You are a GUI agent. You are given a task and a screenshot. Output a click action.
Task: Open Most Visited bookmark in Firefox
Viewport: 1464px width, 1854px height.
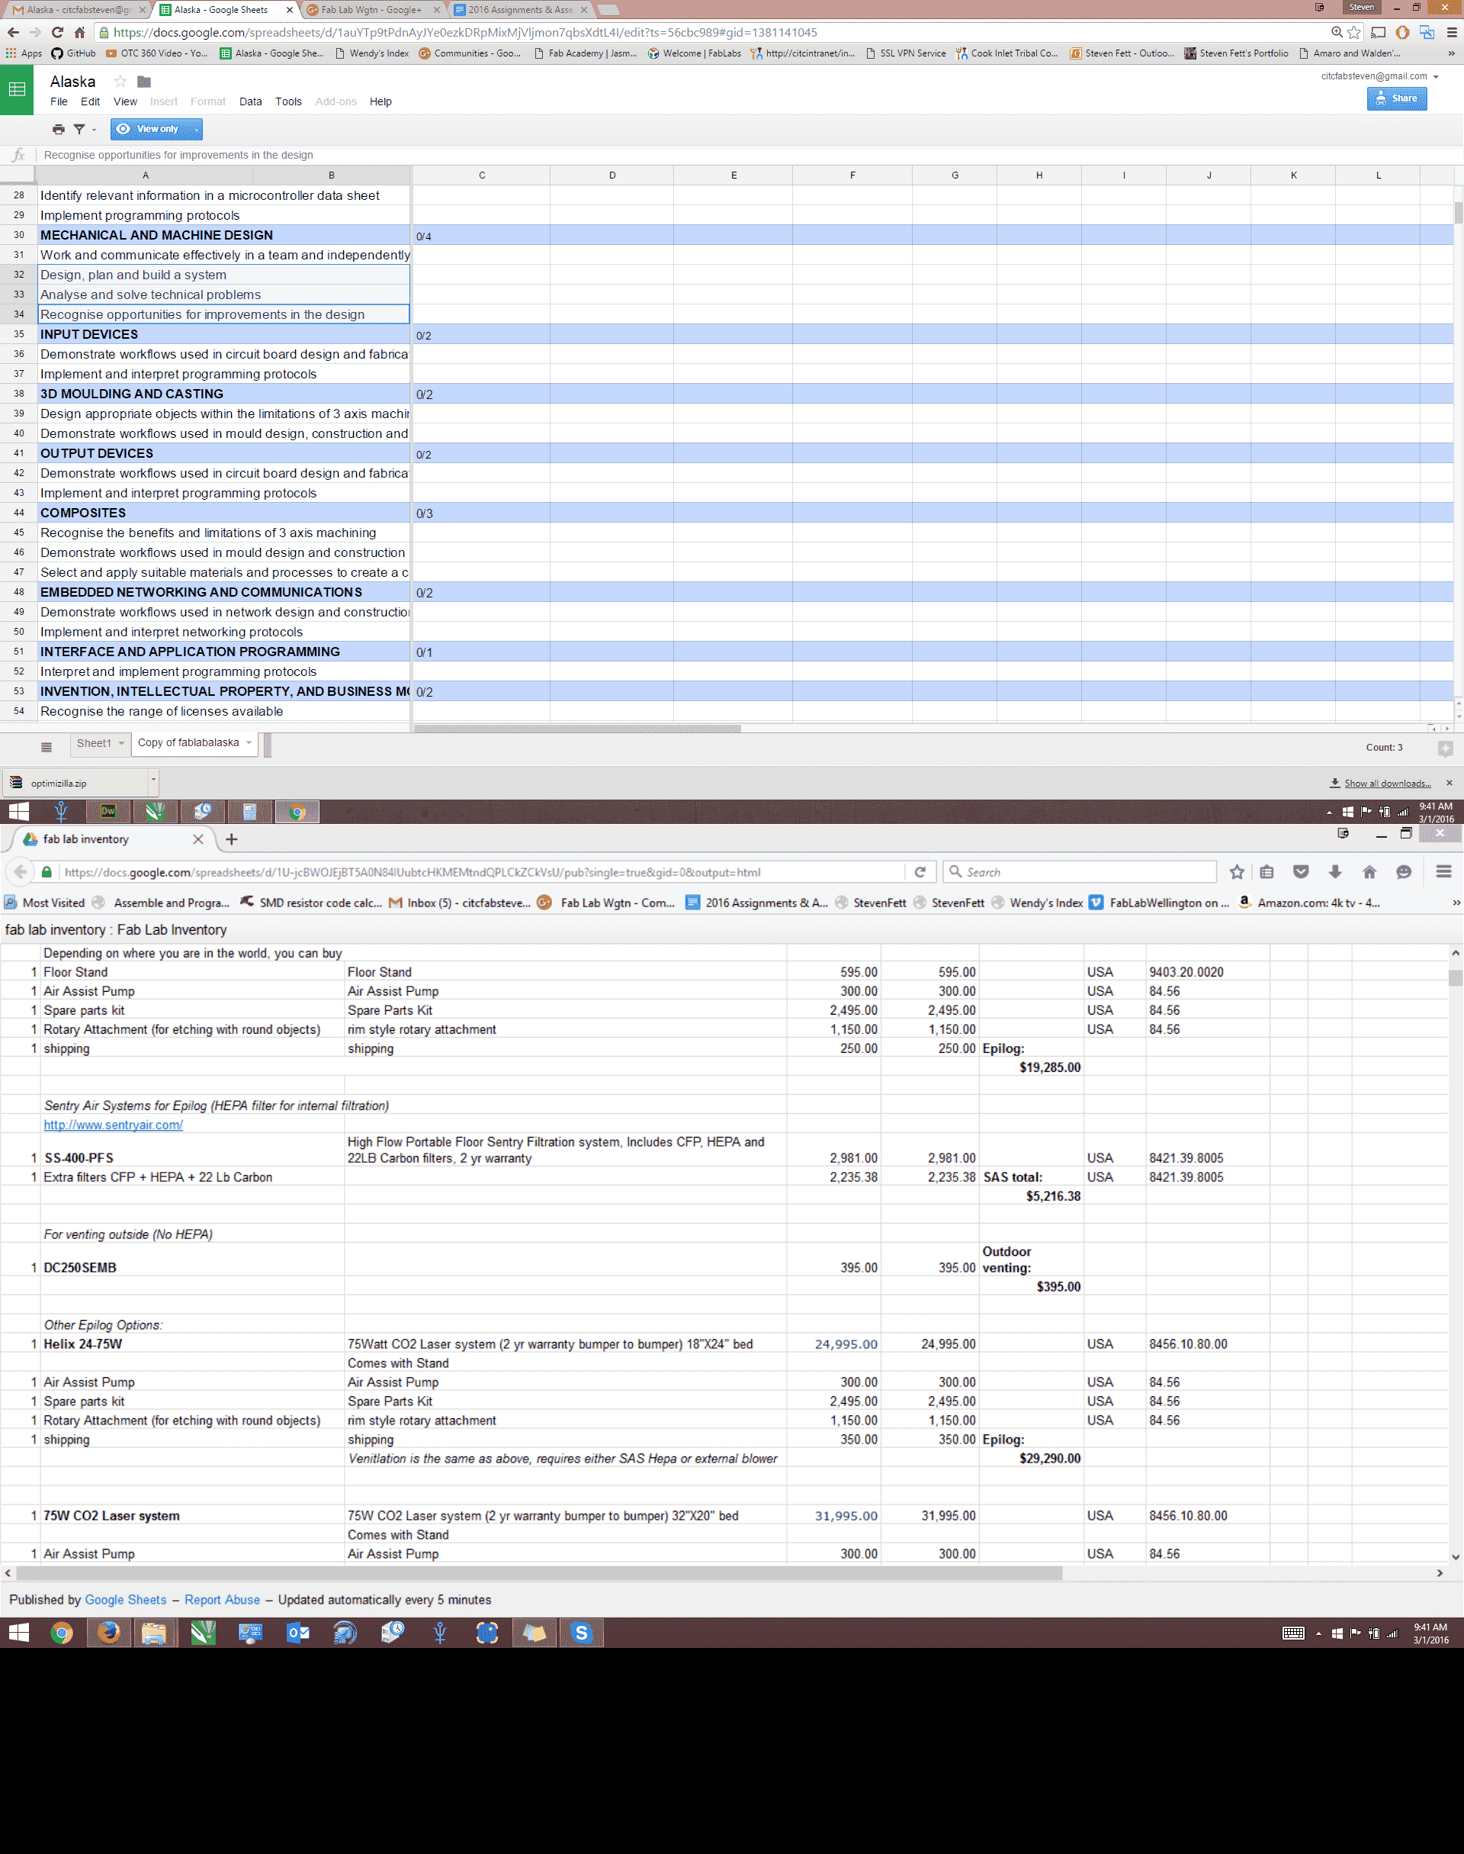44,903
